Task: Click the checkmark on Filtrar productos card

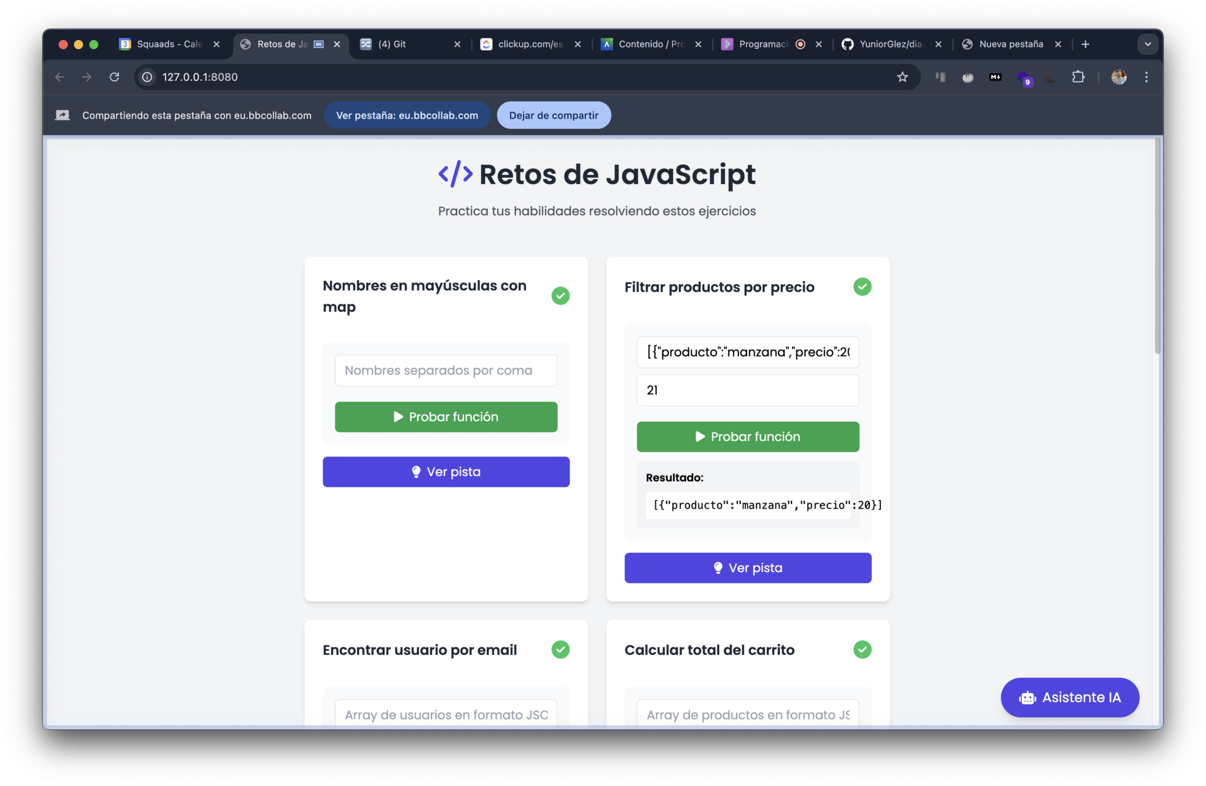Action: [862, 286]
